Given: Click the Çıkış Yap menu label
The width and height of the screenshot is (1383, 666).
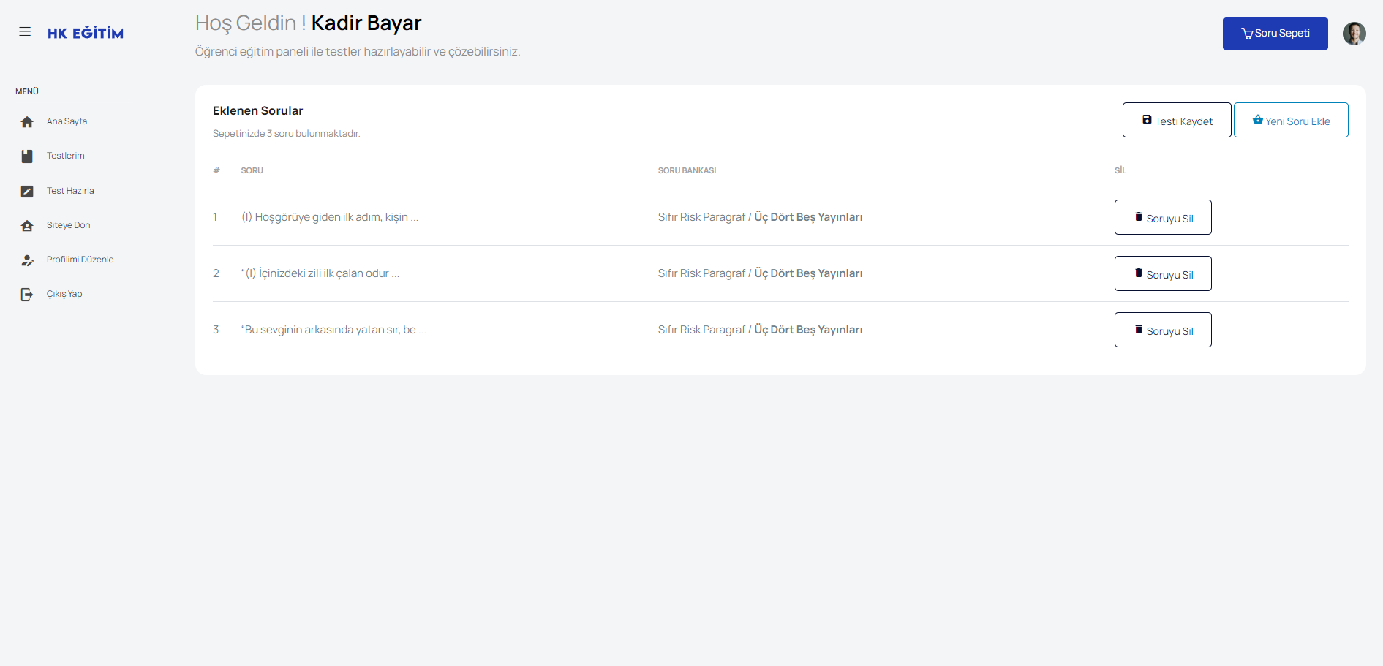Looking at the screenshot, I should (x=64, y=294).
